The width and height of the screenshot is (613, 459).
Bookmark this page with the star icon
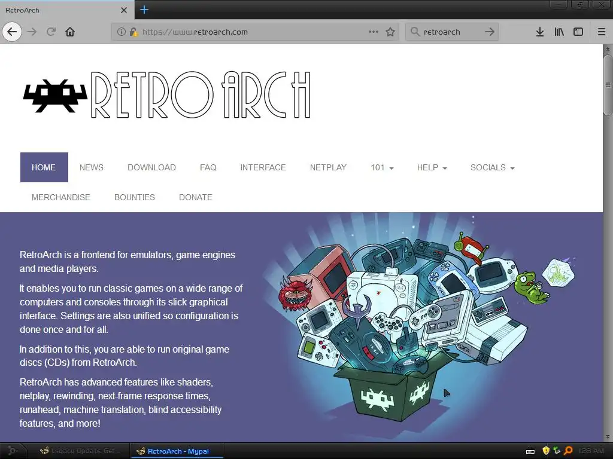[x=390, y=32]
